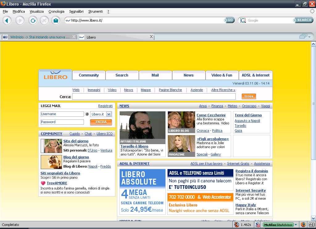Open the Community site tab
The height and width of the screenshot is (229, 316).
pyautogui.click(x=89, y=75)
